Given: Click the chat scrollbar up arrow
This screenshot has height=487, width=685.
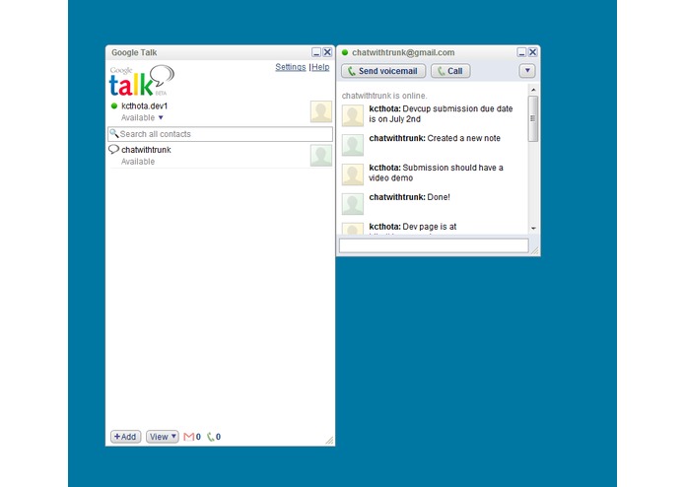Looking at the screenshot, I should coord(533,90).
